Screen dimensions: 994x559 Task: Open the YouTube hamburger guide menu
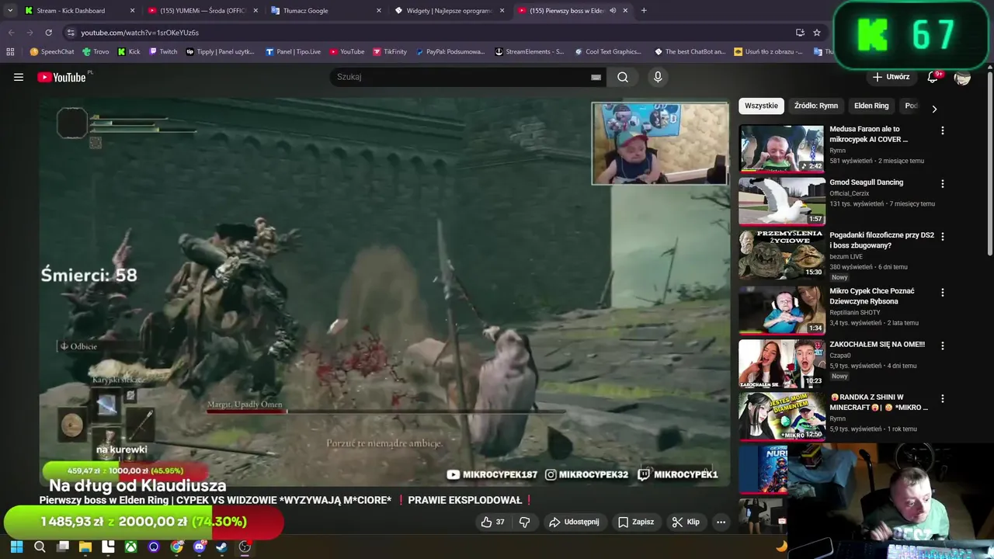pyautogui.click(x=19, y=77)
